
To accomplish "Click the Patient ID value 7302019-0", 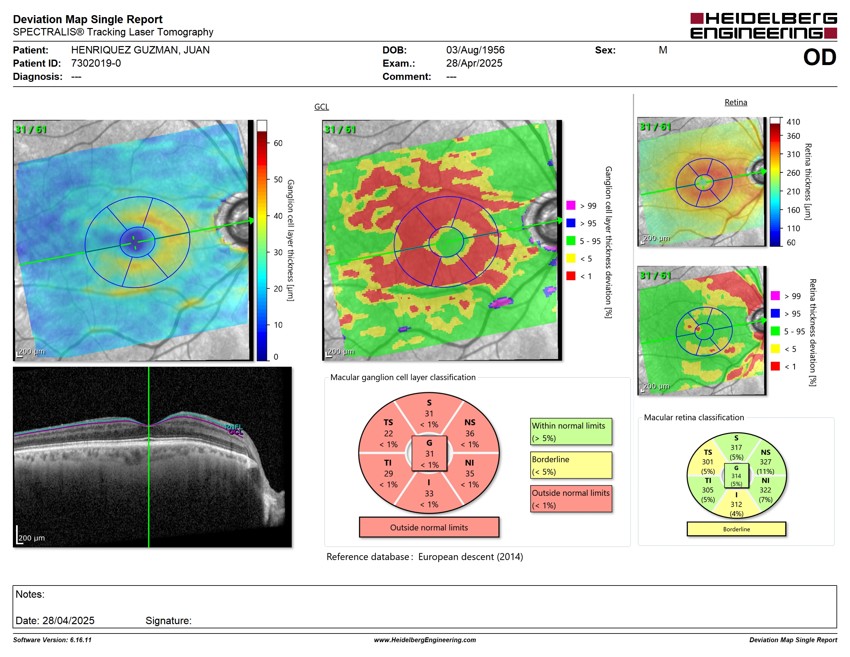I will (96, 63).
